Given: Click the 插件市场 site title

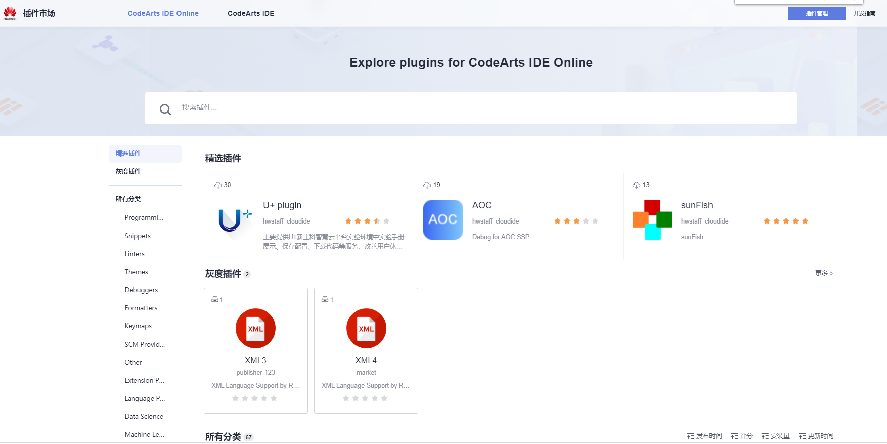Looking at the screenshot, I should [39, 13].
